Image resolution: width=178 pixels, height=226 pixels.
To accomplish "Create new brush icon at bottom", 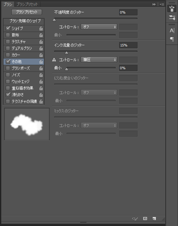I will pyautogui.click(x=154, y=218).
